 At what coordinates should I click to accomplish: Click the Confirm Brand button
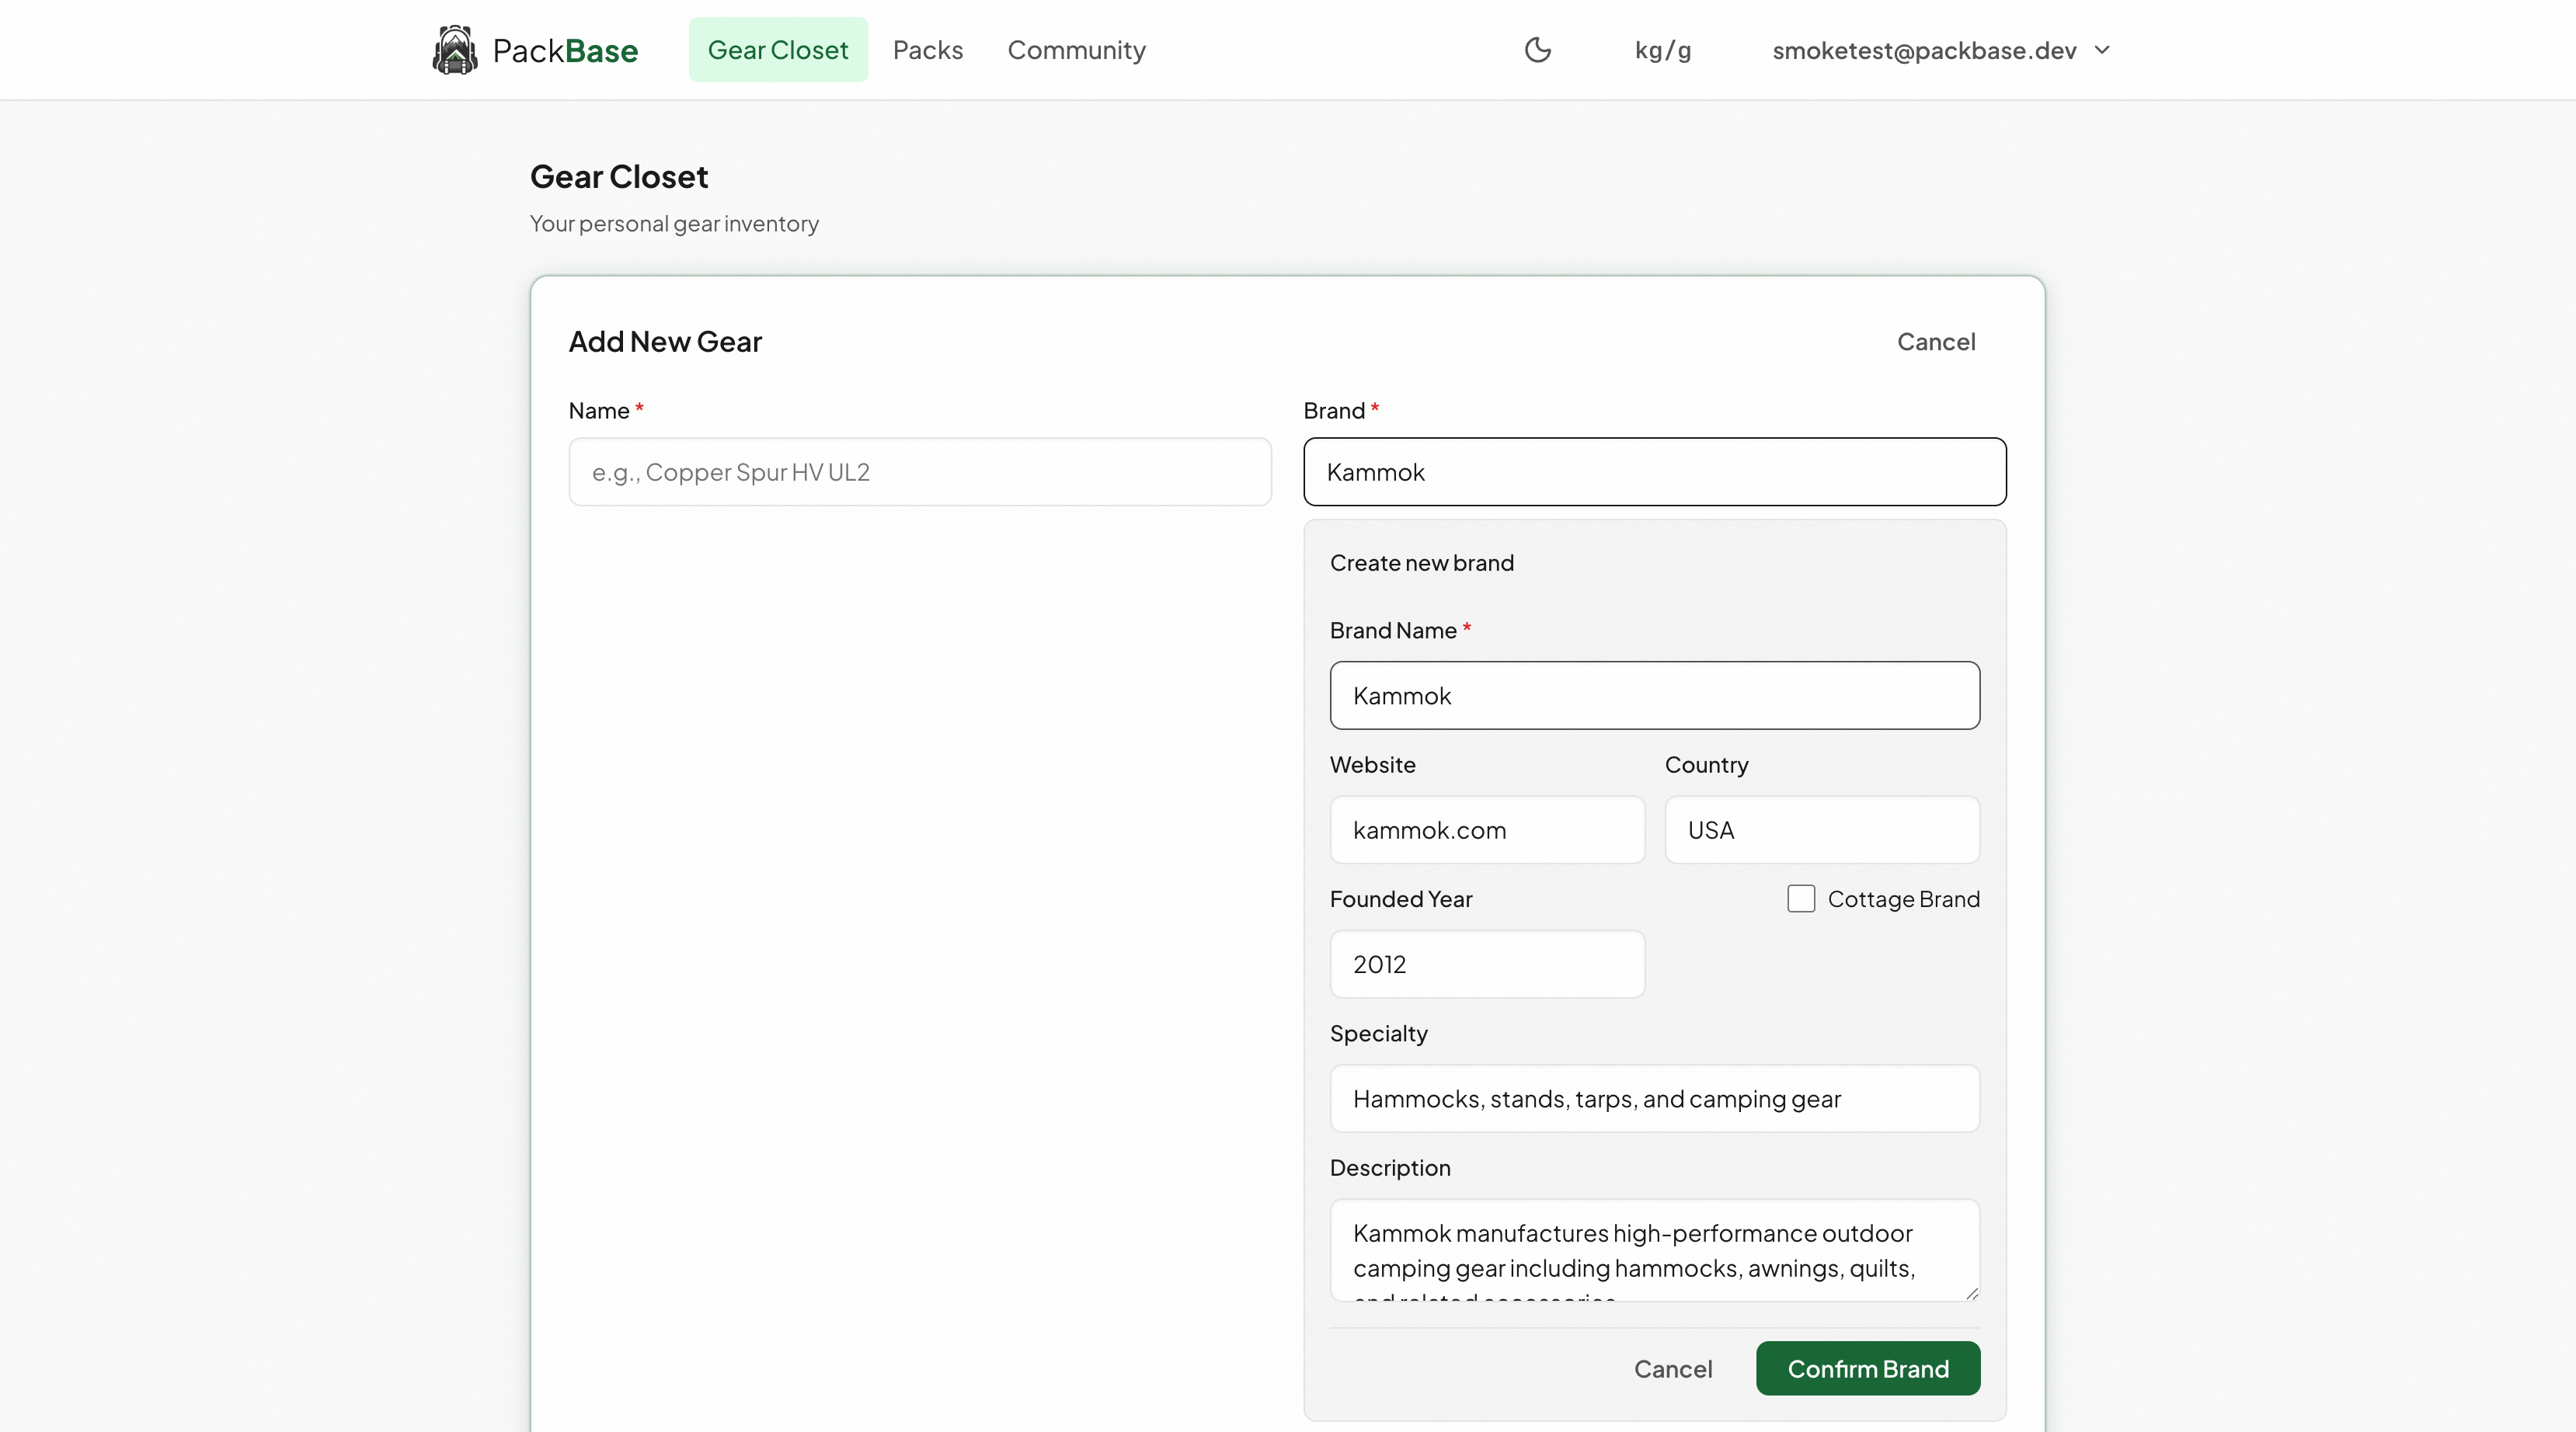pyautogui.click(x=1868, y=1369)
